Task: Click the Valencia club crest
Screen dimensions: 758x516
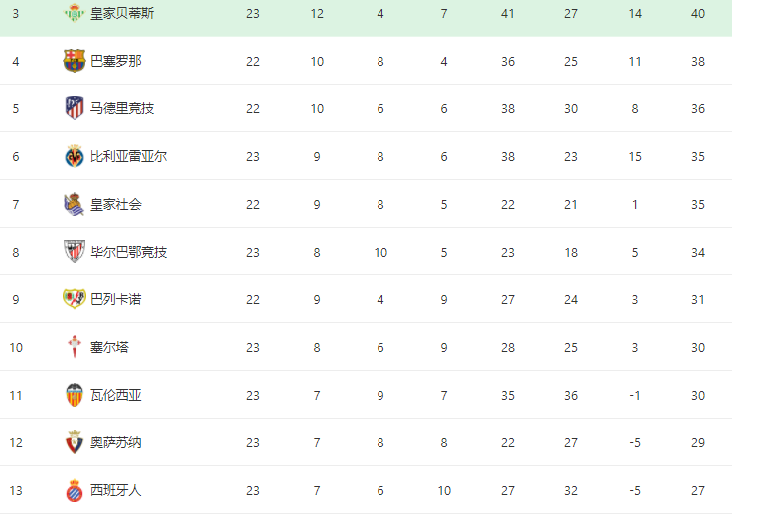Action: [75, 395]
